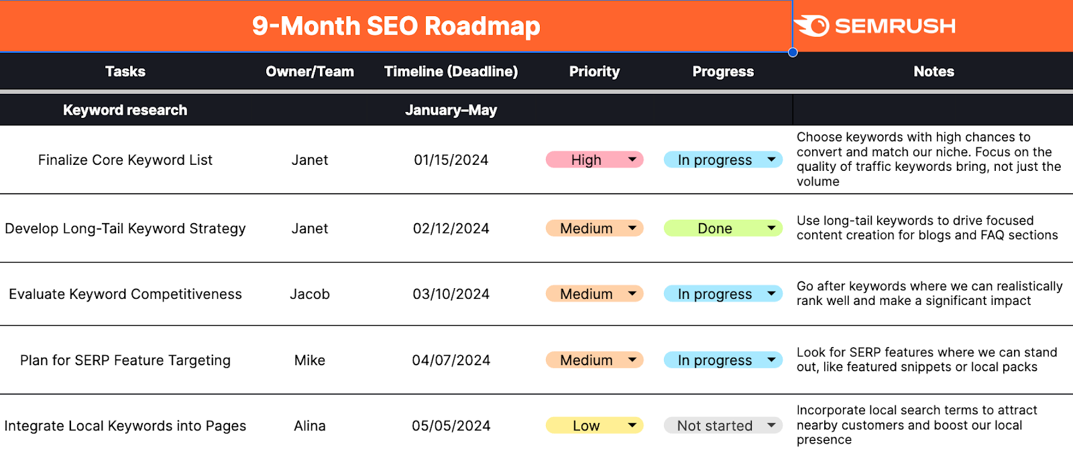This screenshot has height=453, width=1073.
Task: Click the 9-Month SEO Roadmap title banner
Action: 396,26
